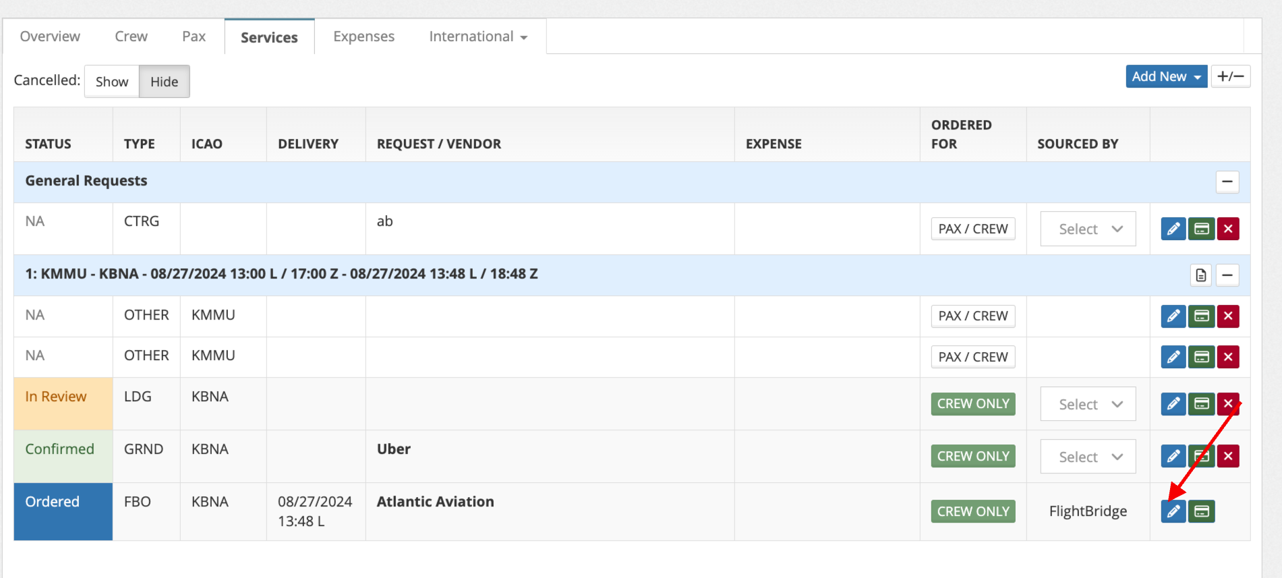Screen dimensions: 1282x578
Task: Toggle expand/collapse all with +/− button
Action: click(1231, 76)
